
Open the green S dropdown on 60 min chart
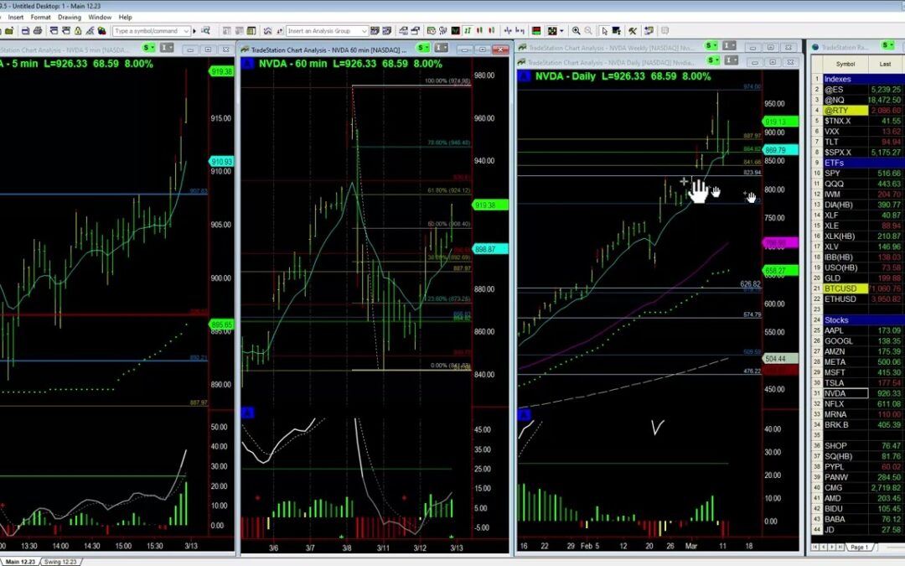423,48
